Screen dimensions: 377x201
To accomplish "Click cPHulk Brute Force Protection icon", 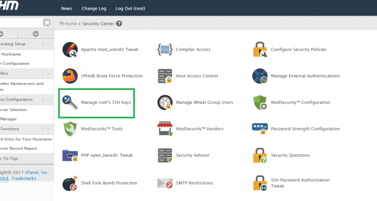I will pos(70,76).
